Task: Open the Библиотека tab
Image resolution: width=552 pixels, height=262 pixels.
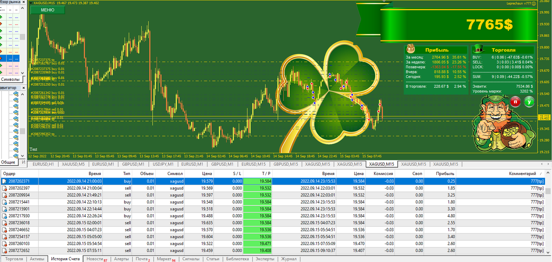Action: click(237, 259)
